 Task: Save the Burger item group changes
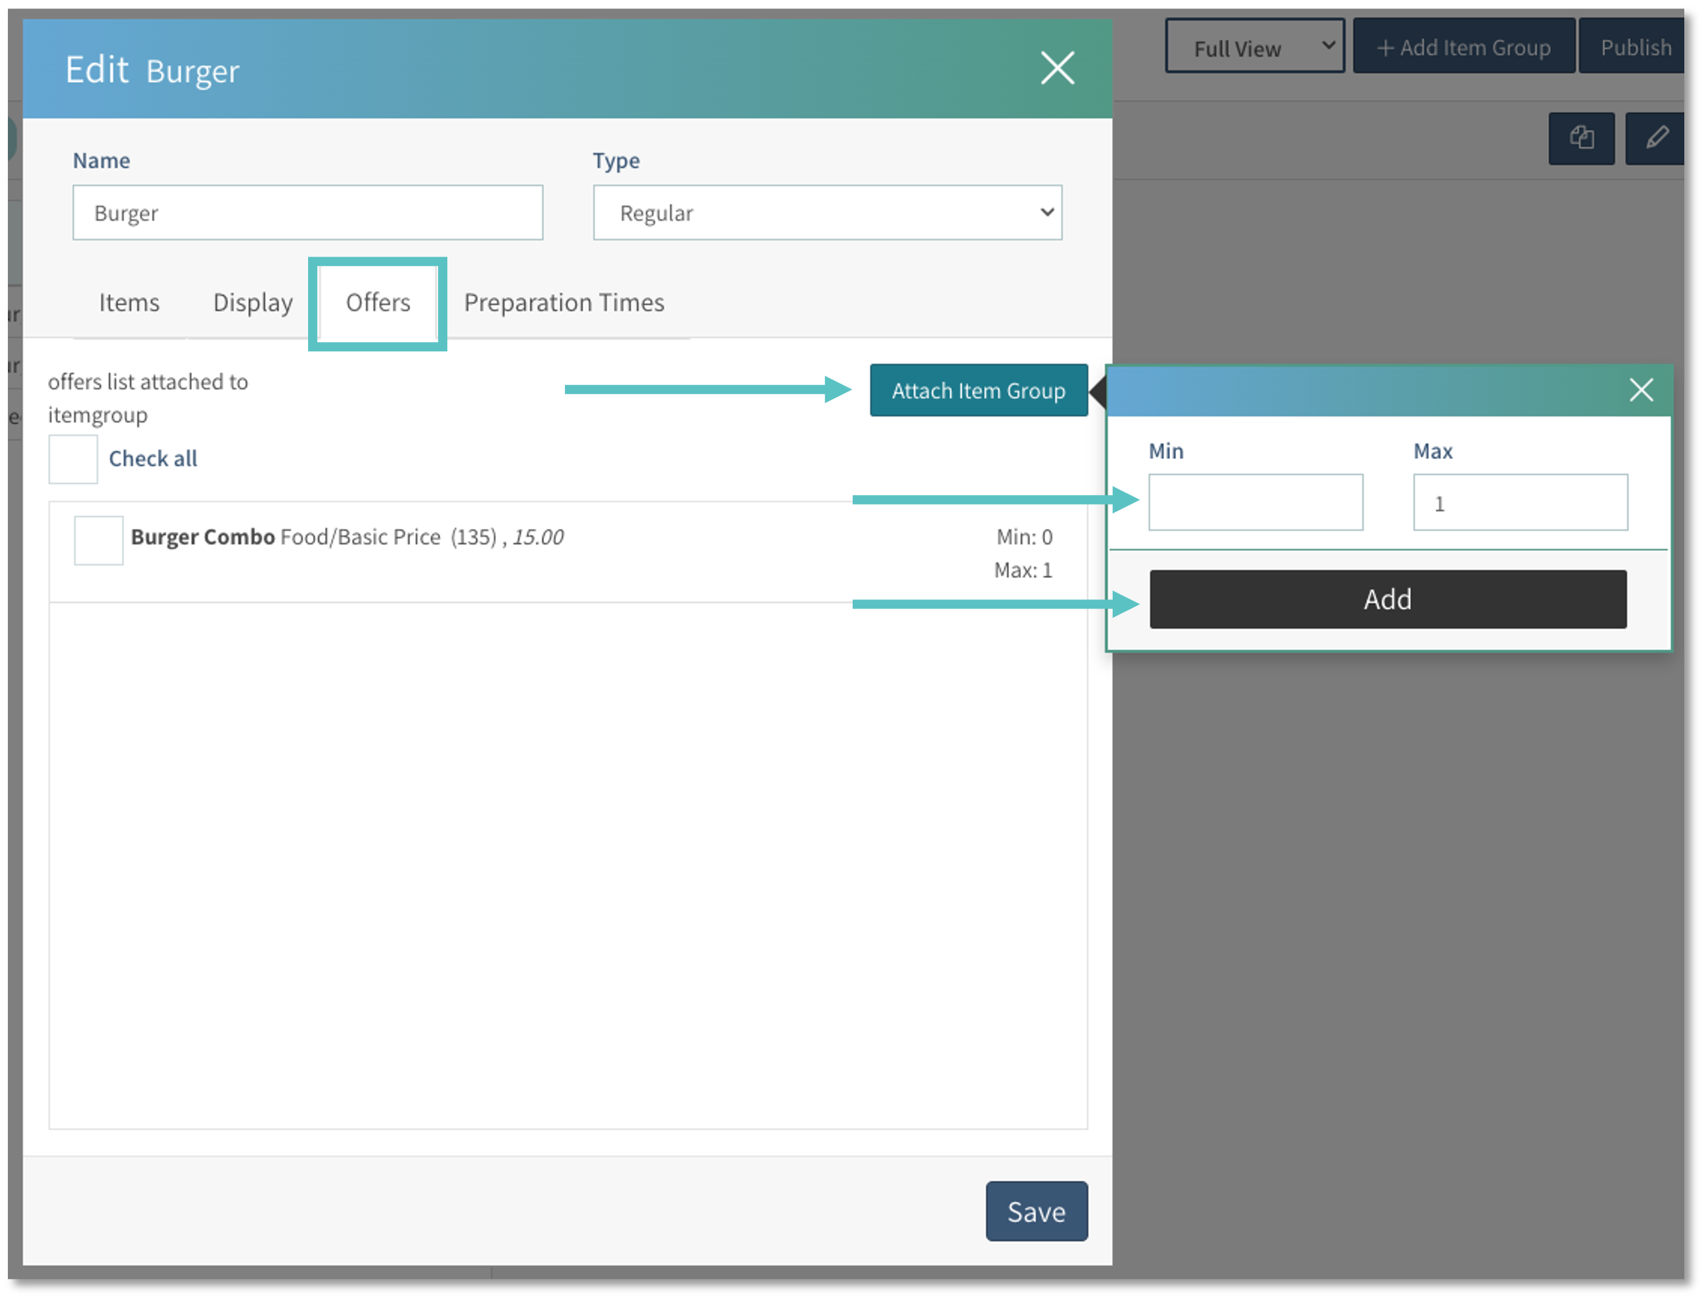tap(1036, 1212)
